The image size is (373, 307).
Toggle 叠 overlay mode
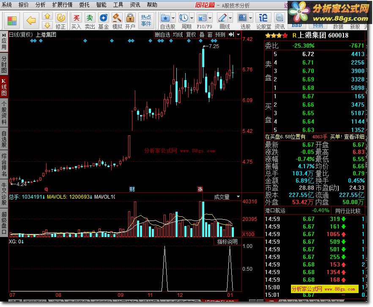click(202, 35)
